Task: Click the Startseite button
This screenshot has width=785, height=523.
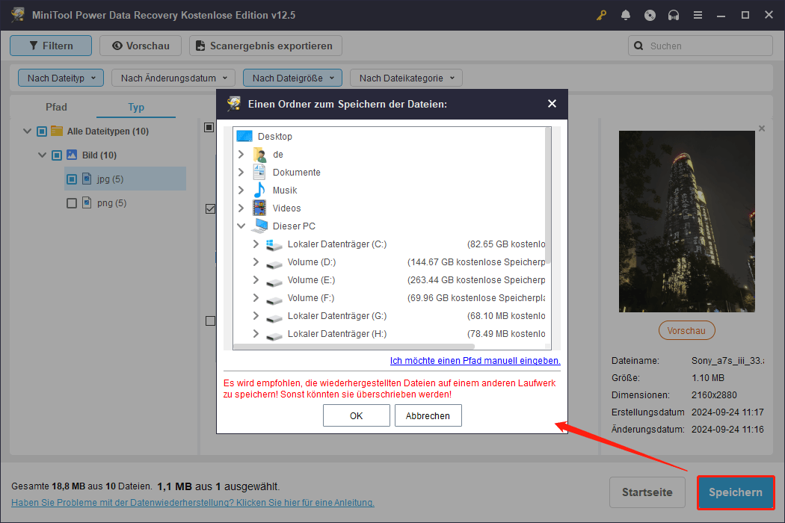Action: [647, 492]
